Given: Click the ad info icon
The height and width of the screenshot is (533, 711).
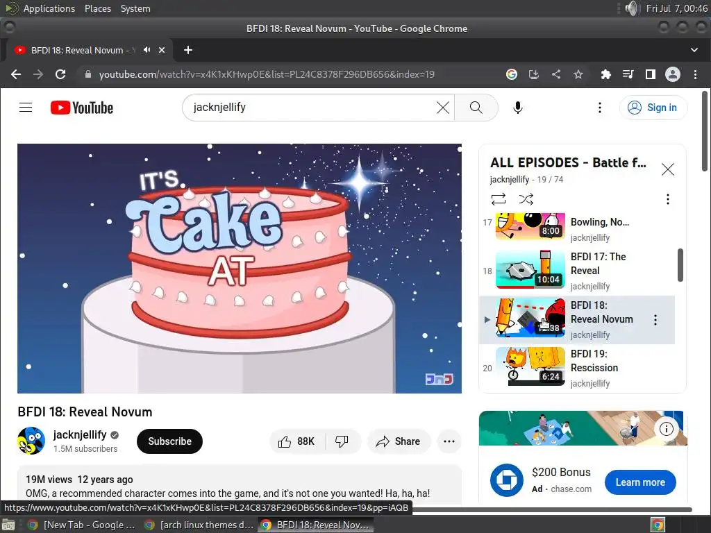Looking at the screenshot, I should [x=666, y=429].
